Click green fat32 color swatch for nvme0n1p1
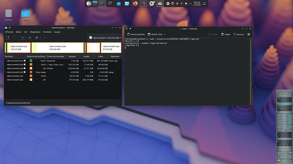 pos(31,61)
